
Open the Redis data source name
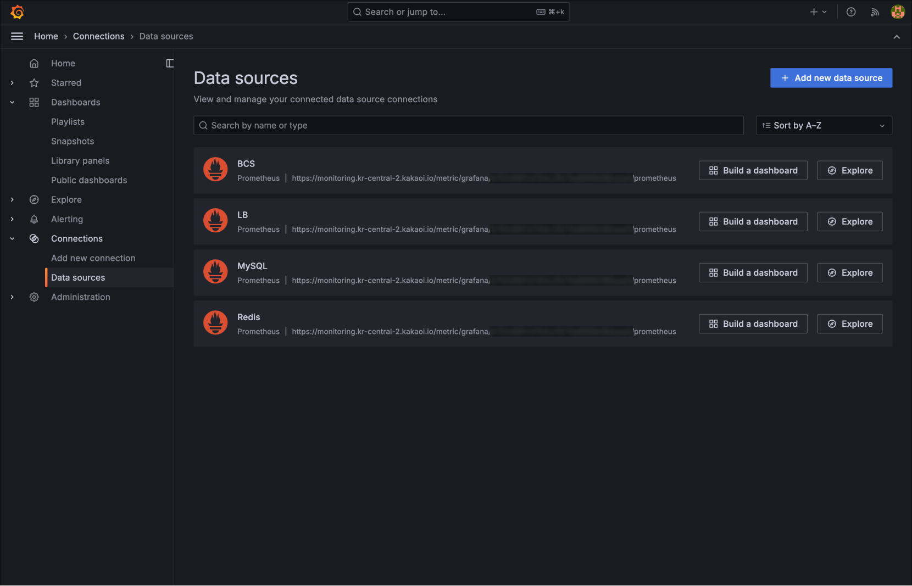[x=249, y=317]
